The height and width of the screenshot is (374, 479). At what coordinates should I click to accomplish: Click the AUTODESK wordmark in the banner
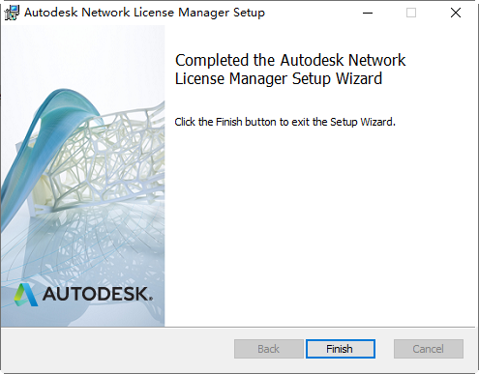coord(96,294)
